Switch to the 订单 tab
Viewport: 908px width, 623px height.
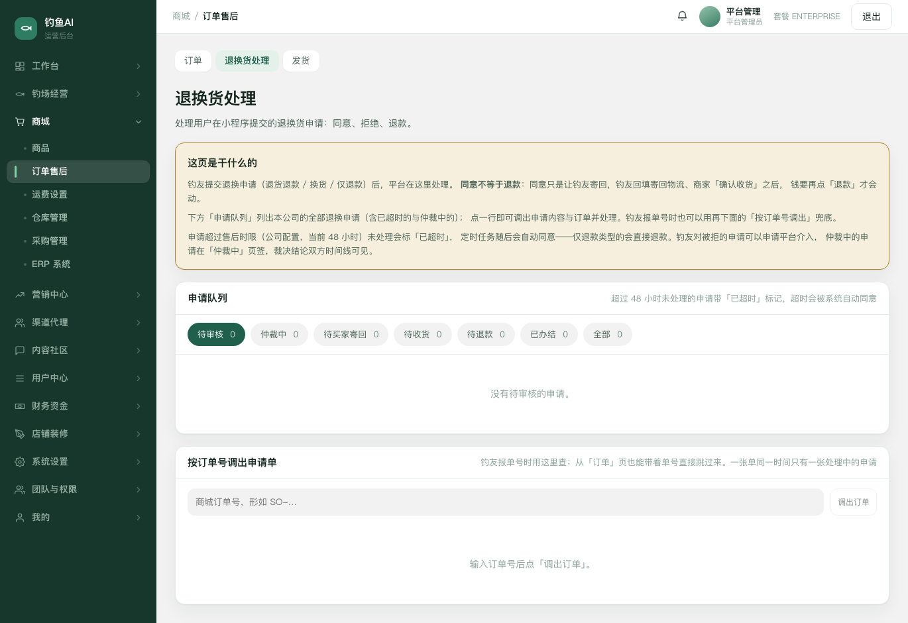point(193,61)
